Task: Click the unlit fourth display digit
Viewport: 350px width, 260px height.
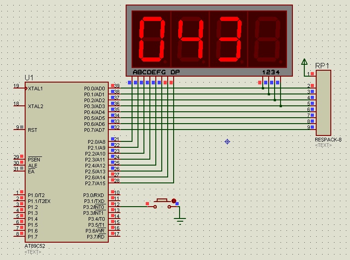Action: tap(267, 39)
